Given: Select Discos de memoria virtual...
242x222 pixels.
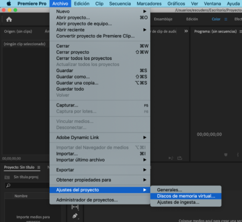Looking at the screenshot, I should pyautogui.click(x=186, y=196).
